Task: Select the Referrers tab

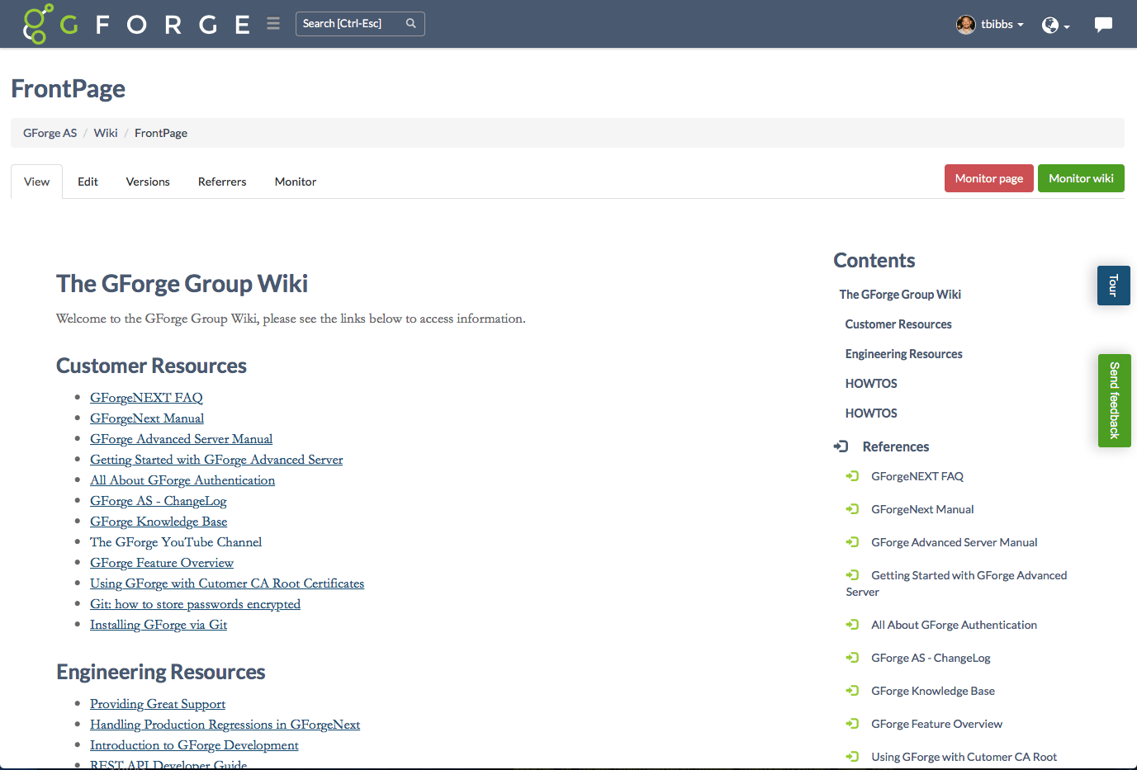Action: [221, 181]
